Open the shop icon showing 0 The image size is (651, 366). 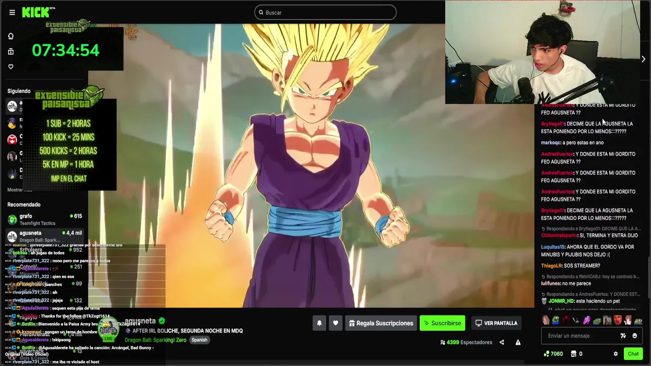coord(576,354)
